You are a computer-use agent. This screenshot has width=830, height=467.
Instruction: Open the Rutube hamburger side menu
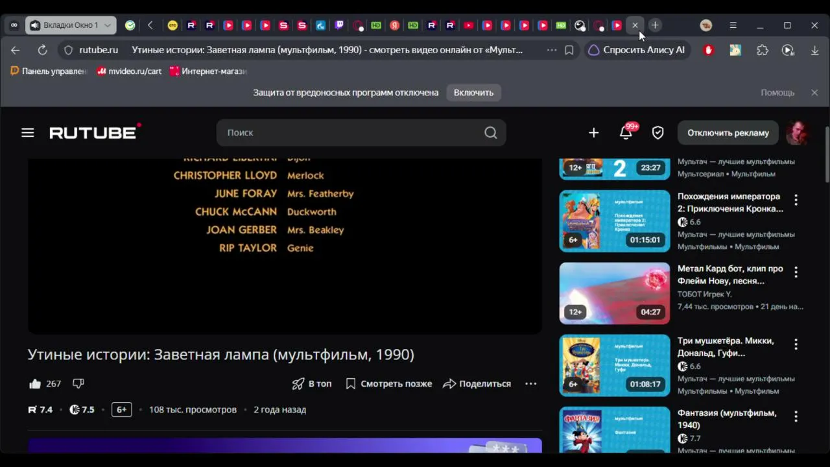[27, 133]
